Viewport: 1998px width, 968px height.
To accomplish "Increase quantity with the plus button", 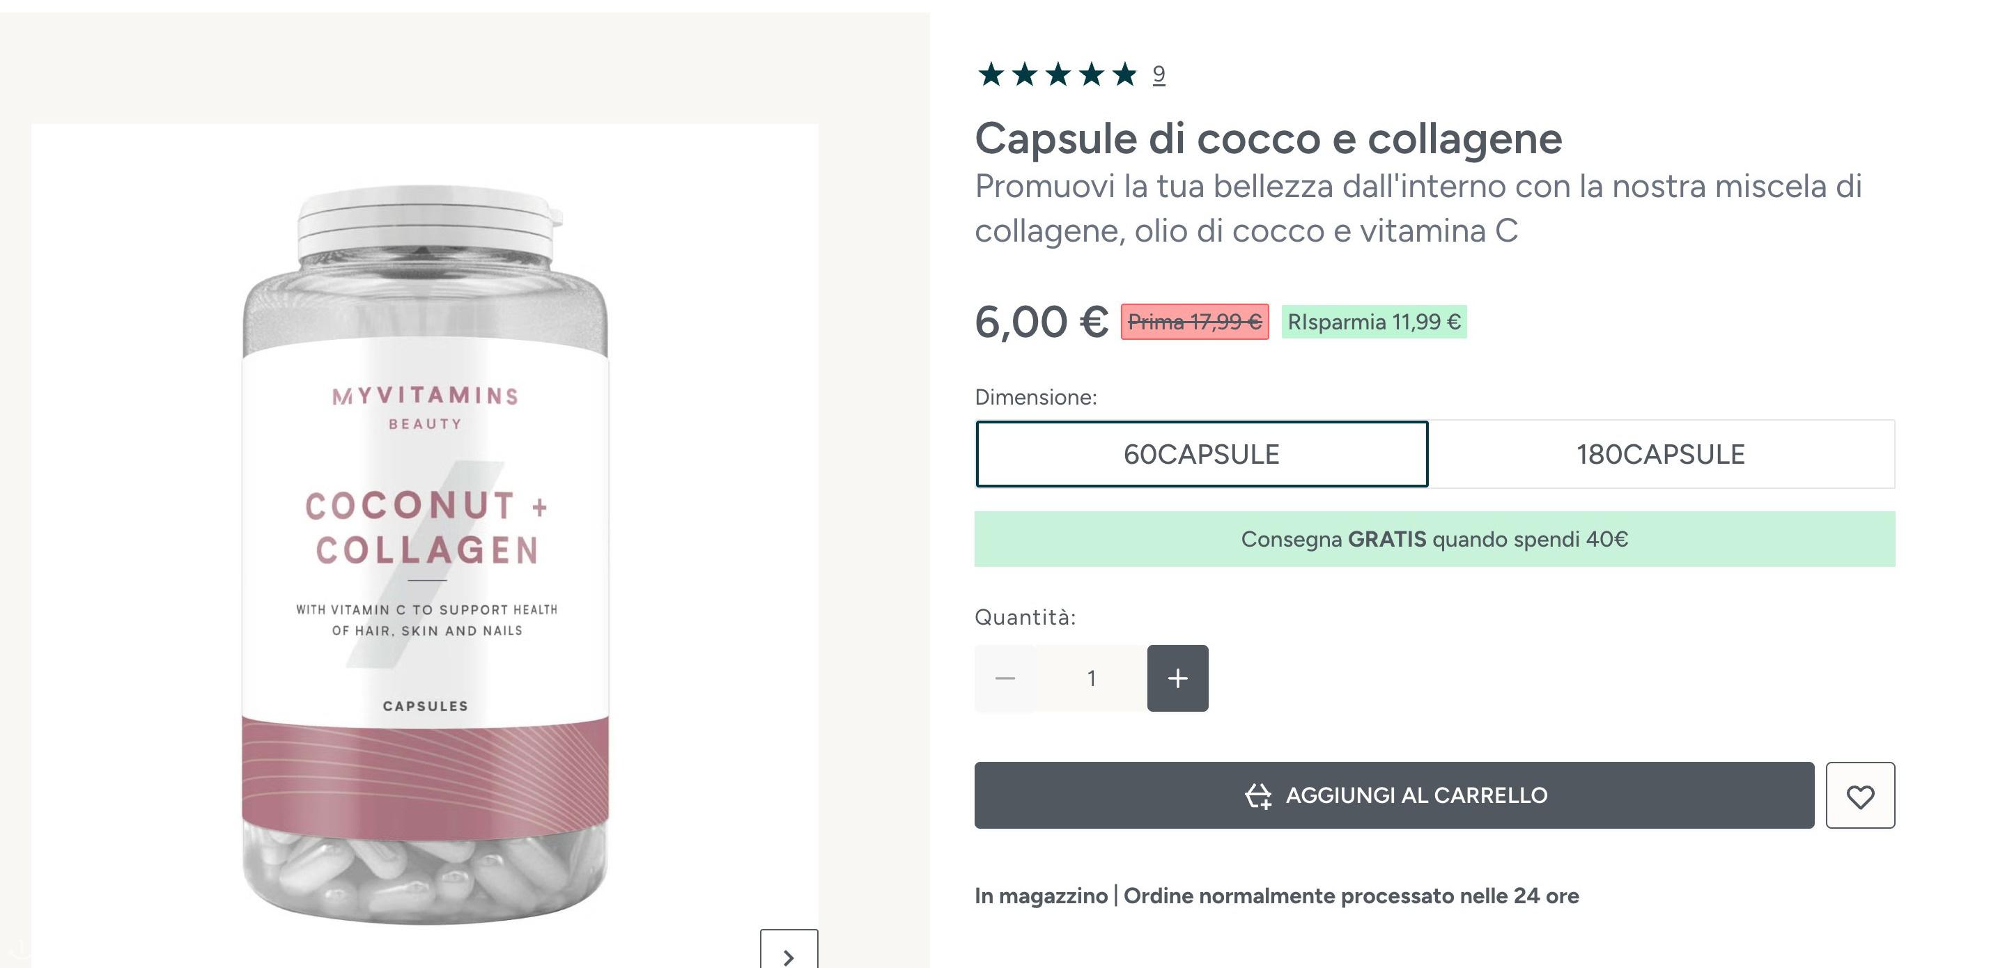I will coord(1177,678).
